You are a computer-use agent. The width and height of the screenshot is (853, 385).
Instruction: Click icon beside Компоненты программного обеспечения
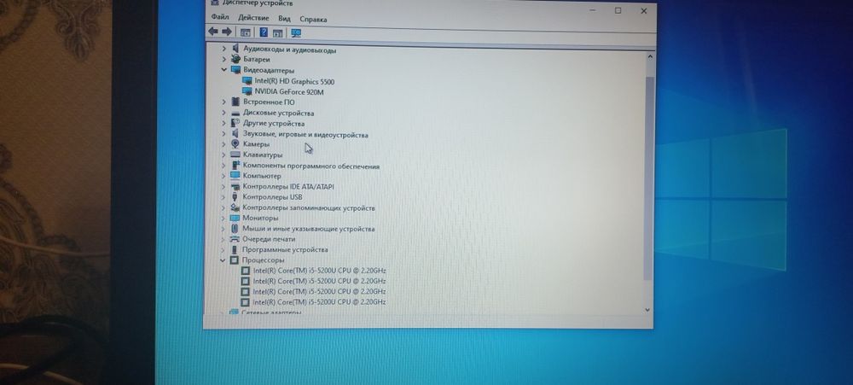235,166
